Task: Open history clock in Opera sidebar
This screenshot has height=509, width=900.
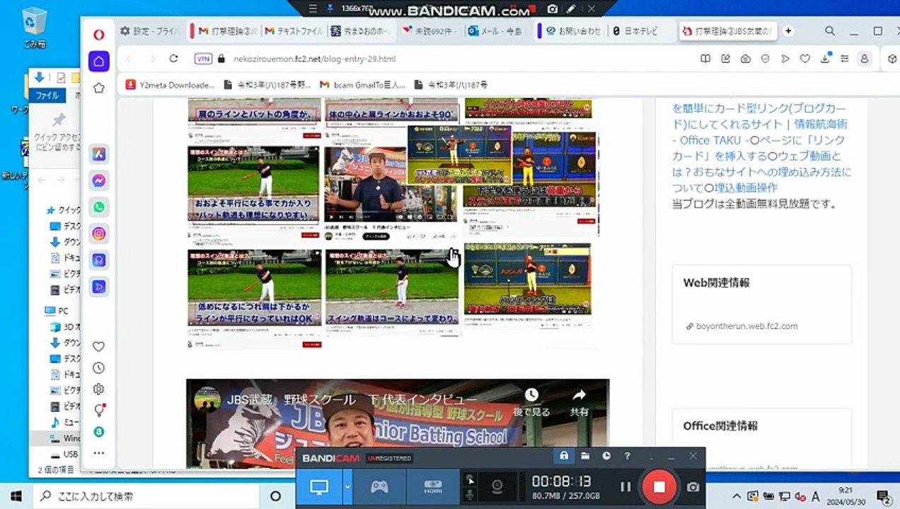Action: point(99,368)
